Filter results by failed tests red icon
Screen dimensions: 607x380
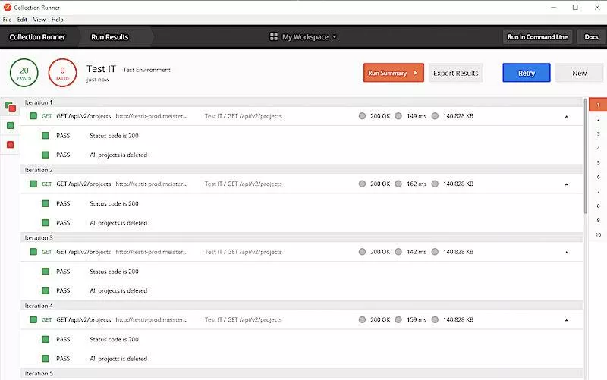pos(11,144)
